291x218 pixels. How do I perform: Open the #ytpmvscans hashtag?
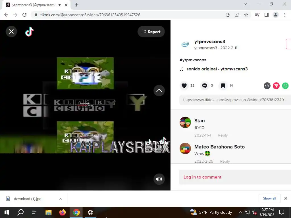pyautogui.click(x=193, y=60)
